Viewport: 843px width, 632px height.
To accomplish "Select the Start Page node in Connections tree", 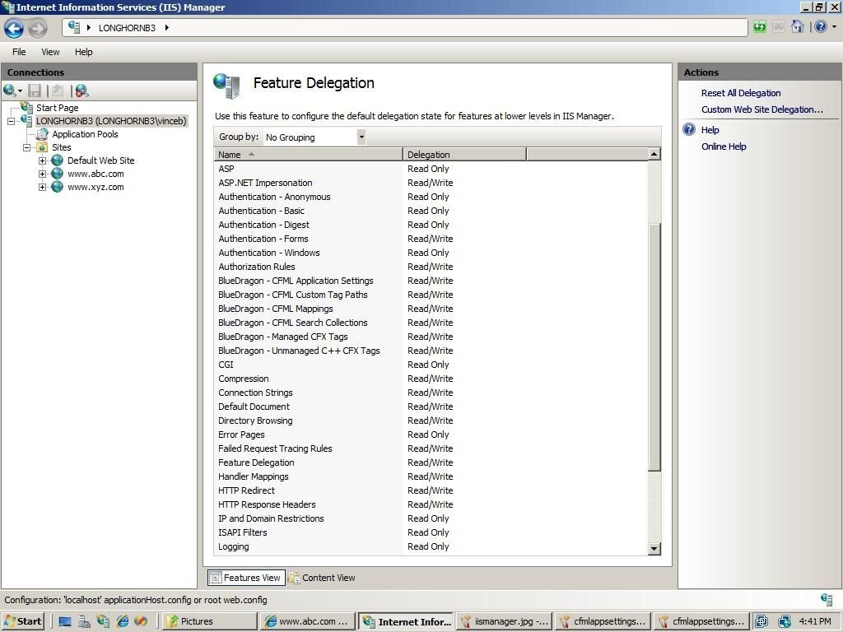I will [57, 108].
